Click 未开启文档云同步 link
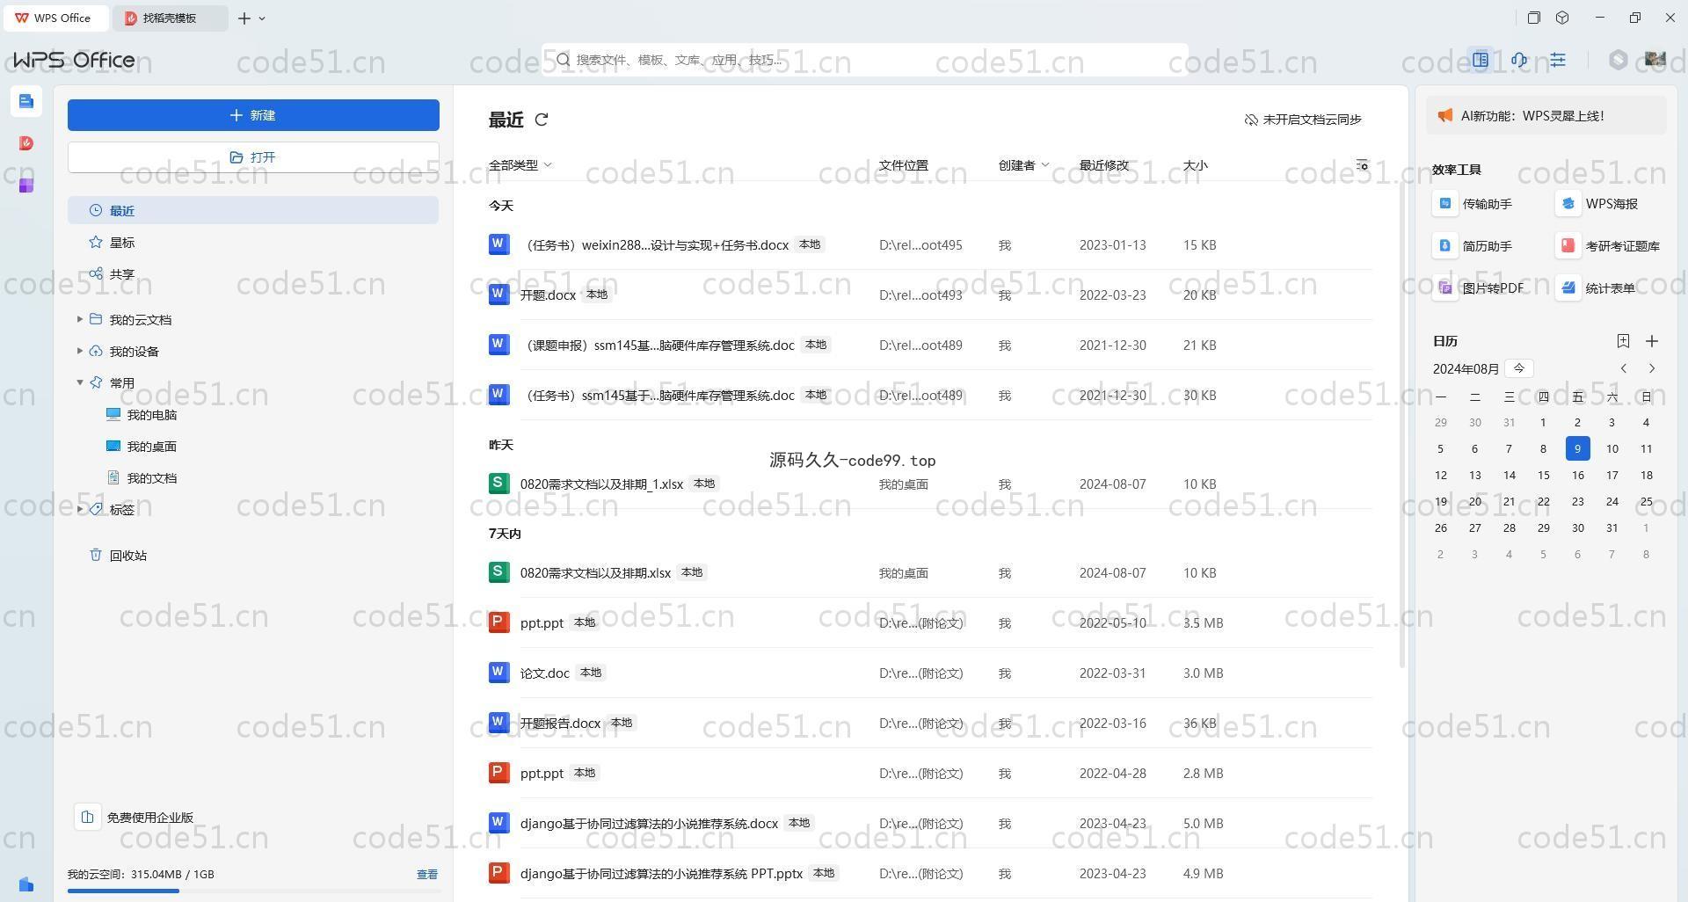Image resolution: width=1688 pixels, height=902 pixels. tap(1303, 120)
